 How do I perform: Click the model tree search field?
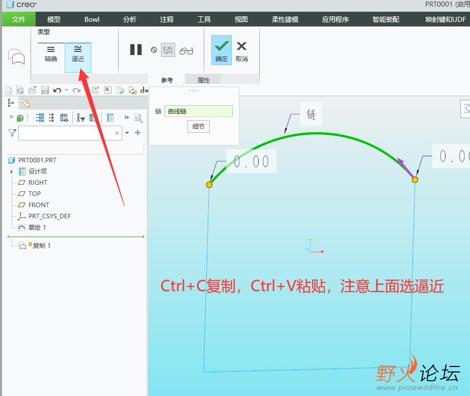click(70, 133)
